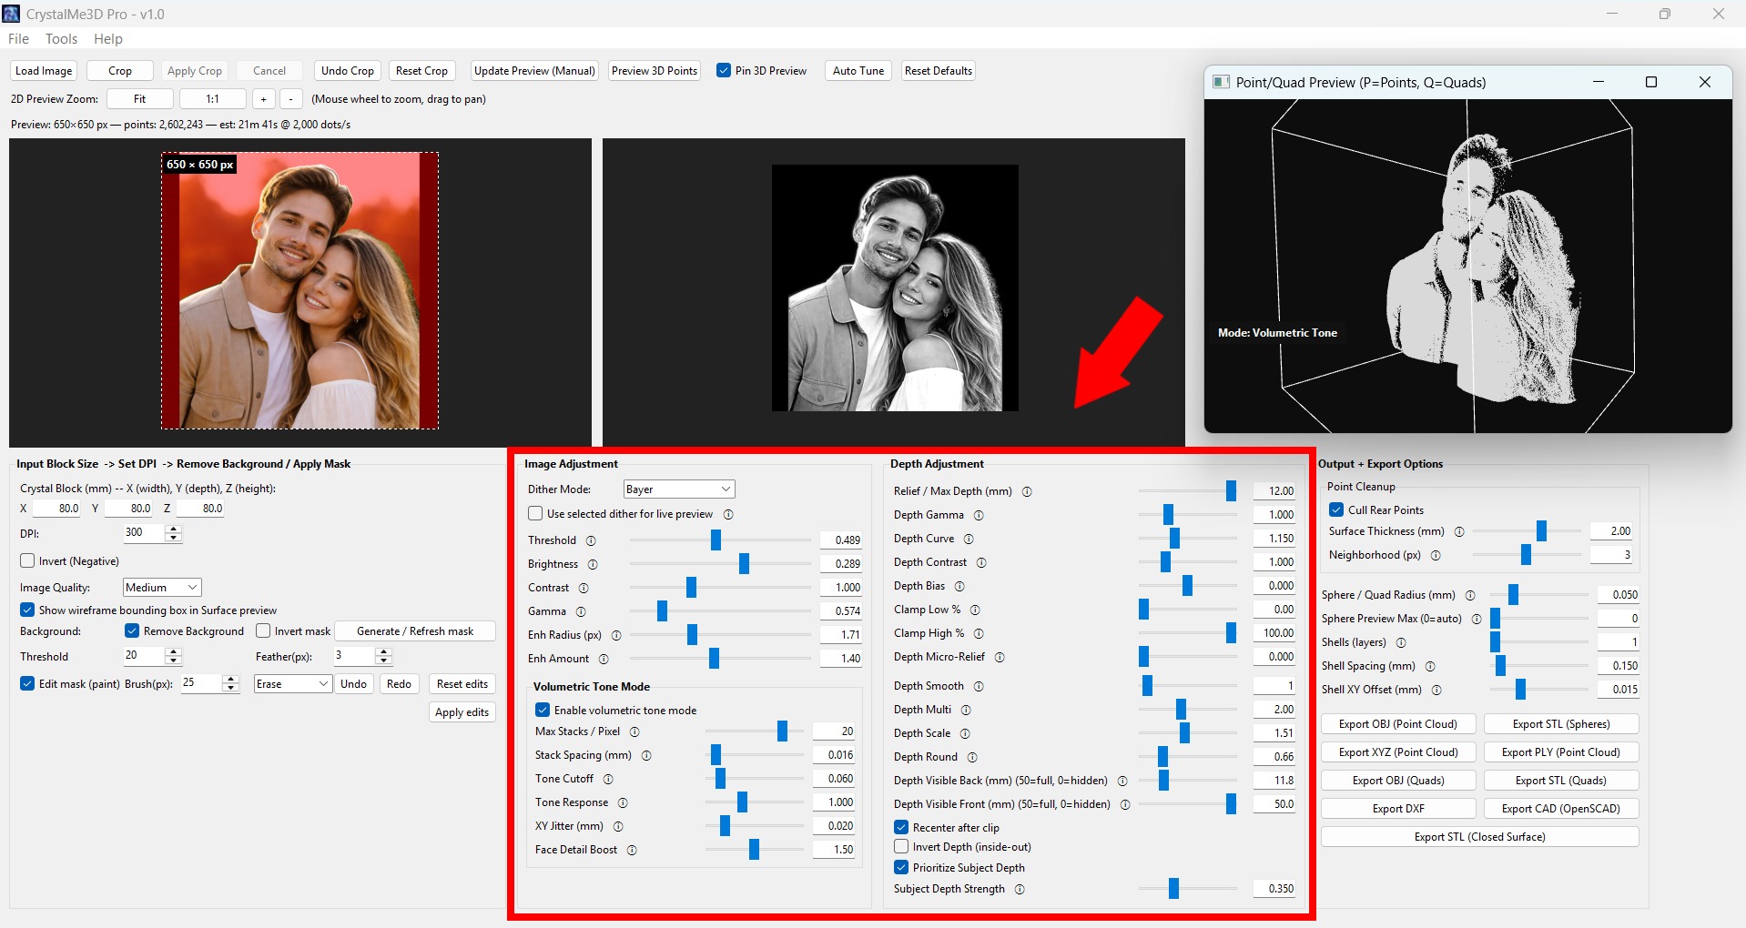Open the Erase brush mode dropdown

pyautogui.click(x=292, y=684)
